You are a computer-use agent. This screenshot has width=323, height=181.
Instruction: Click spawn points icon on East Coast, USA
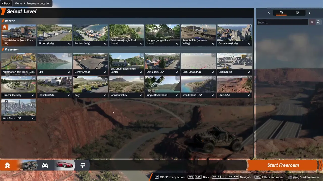pyautogui.click(x=177, y=72)
